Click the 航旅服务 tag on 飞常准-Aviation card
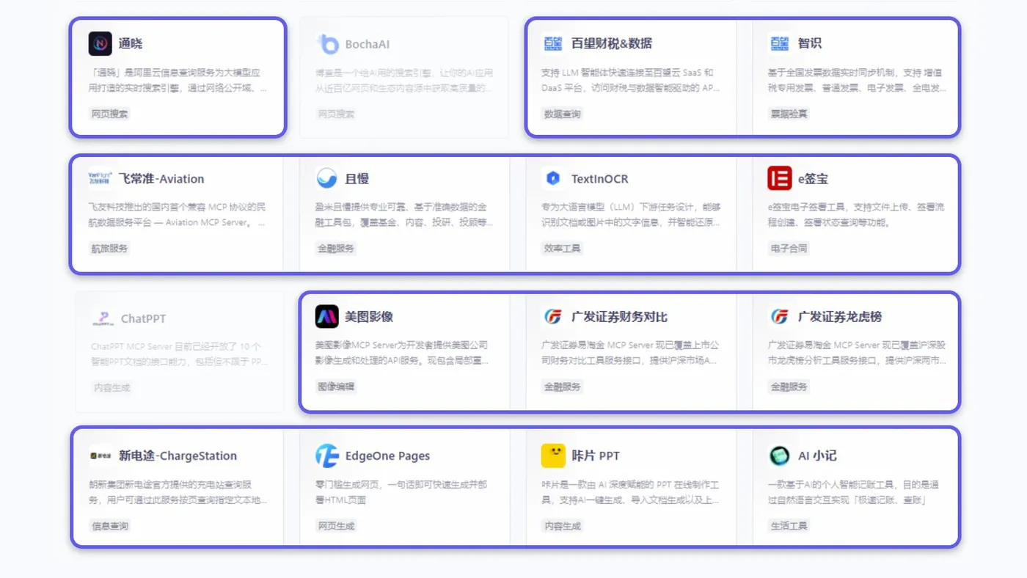Image resolution: width=1027 pixels, height=578 pixels. pyautogui.click(x=110, y=249)
